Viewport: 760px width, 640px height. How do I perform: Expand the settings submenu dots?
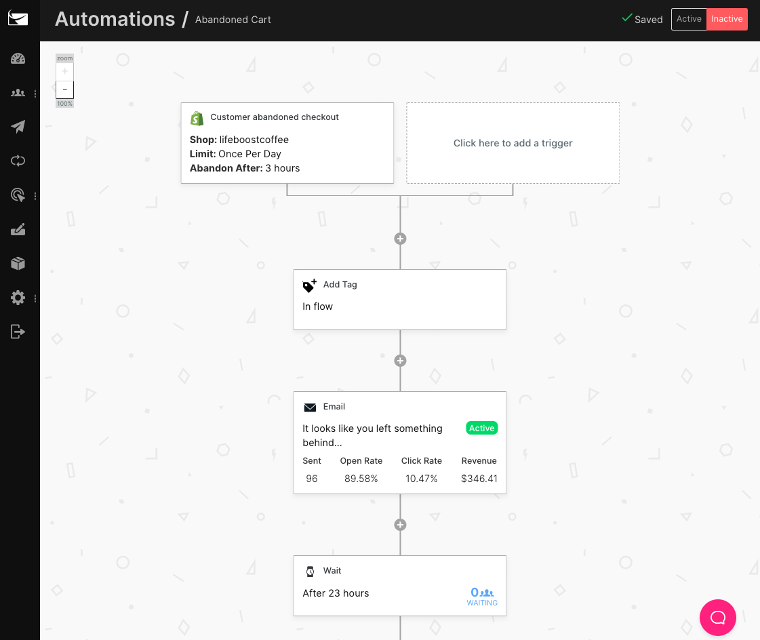[x=35, y=299]
